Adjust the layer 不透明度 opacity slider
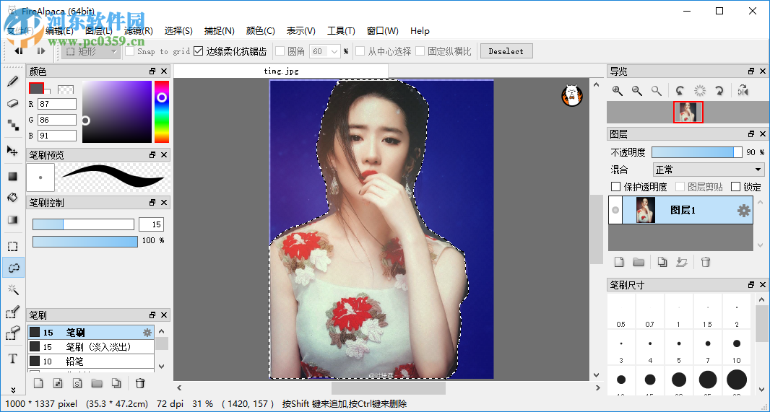The width and height of the screenshot is (770, 412). click(697, 152)
